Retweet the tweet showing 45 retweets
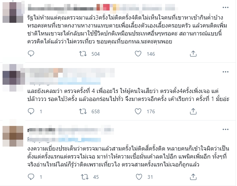The height and width of the screenshot is (186, 237). [85, 177]
